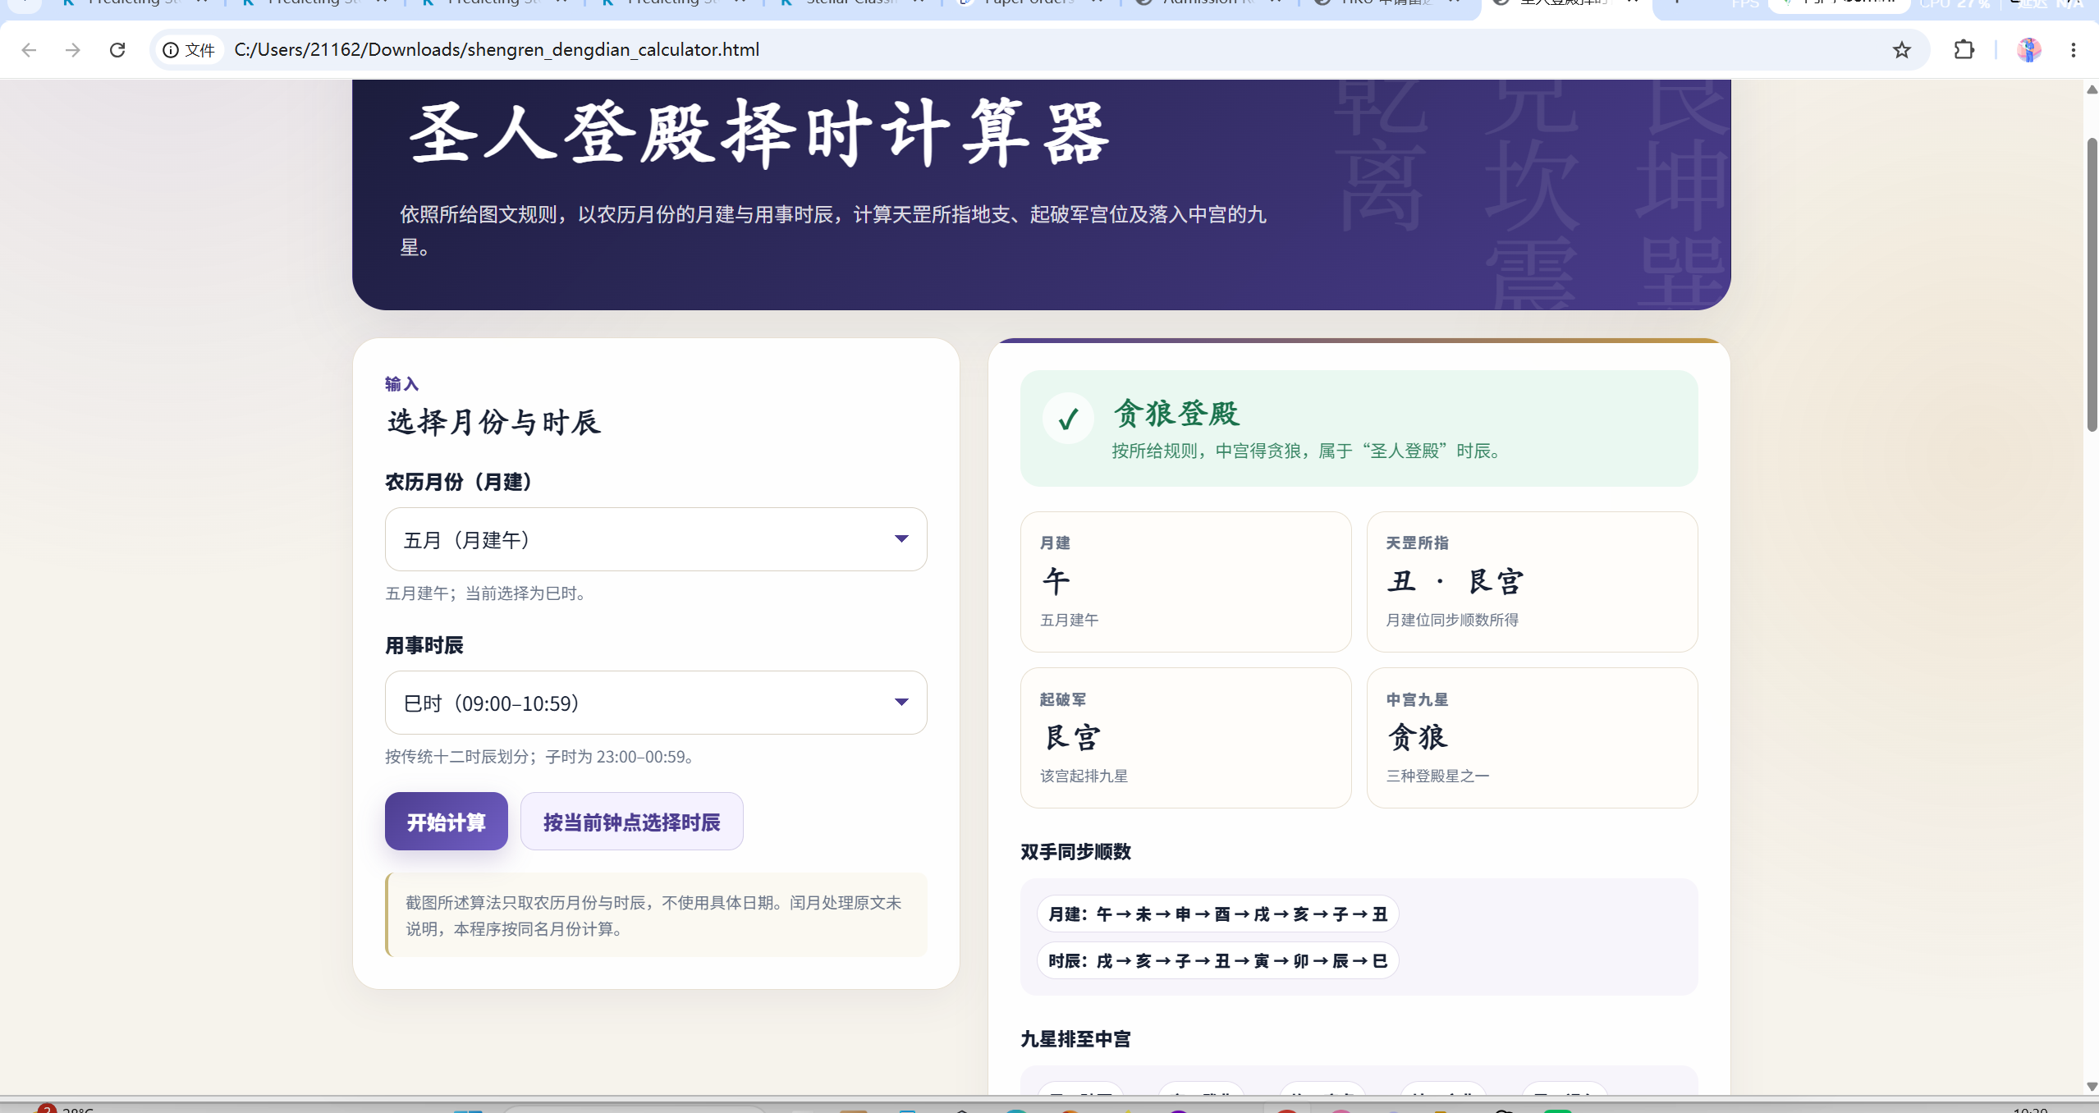The width and height of the screenshot is (2099, 1113).
Task: Click the label 用事时辰
Action: [x=424, y=645]
